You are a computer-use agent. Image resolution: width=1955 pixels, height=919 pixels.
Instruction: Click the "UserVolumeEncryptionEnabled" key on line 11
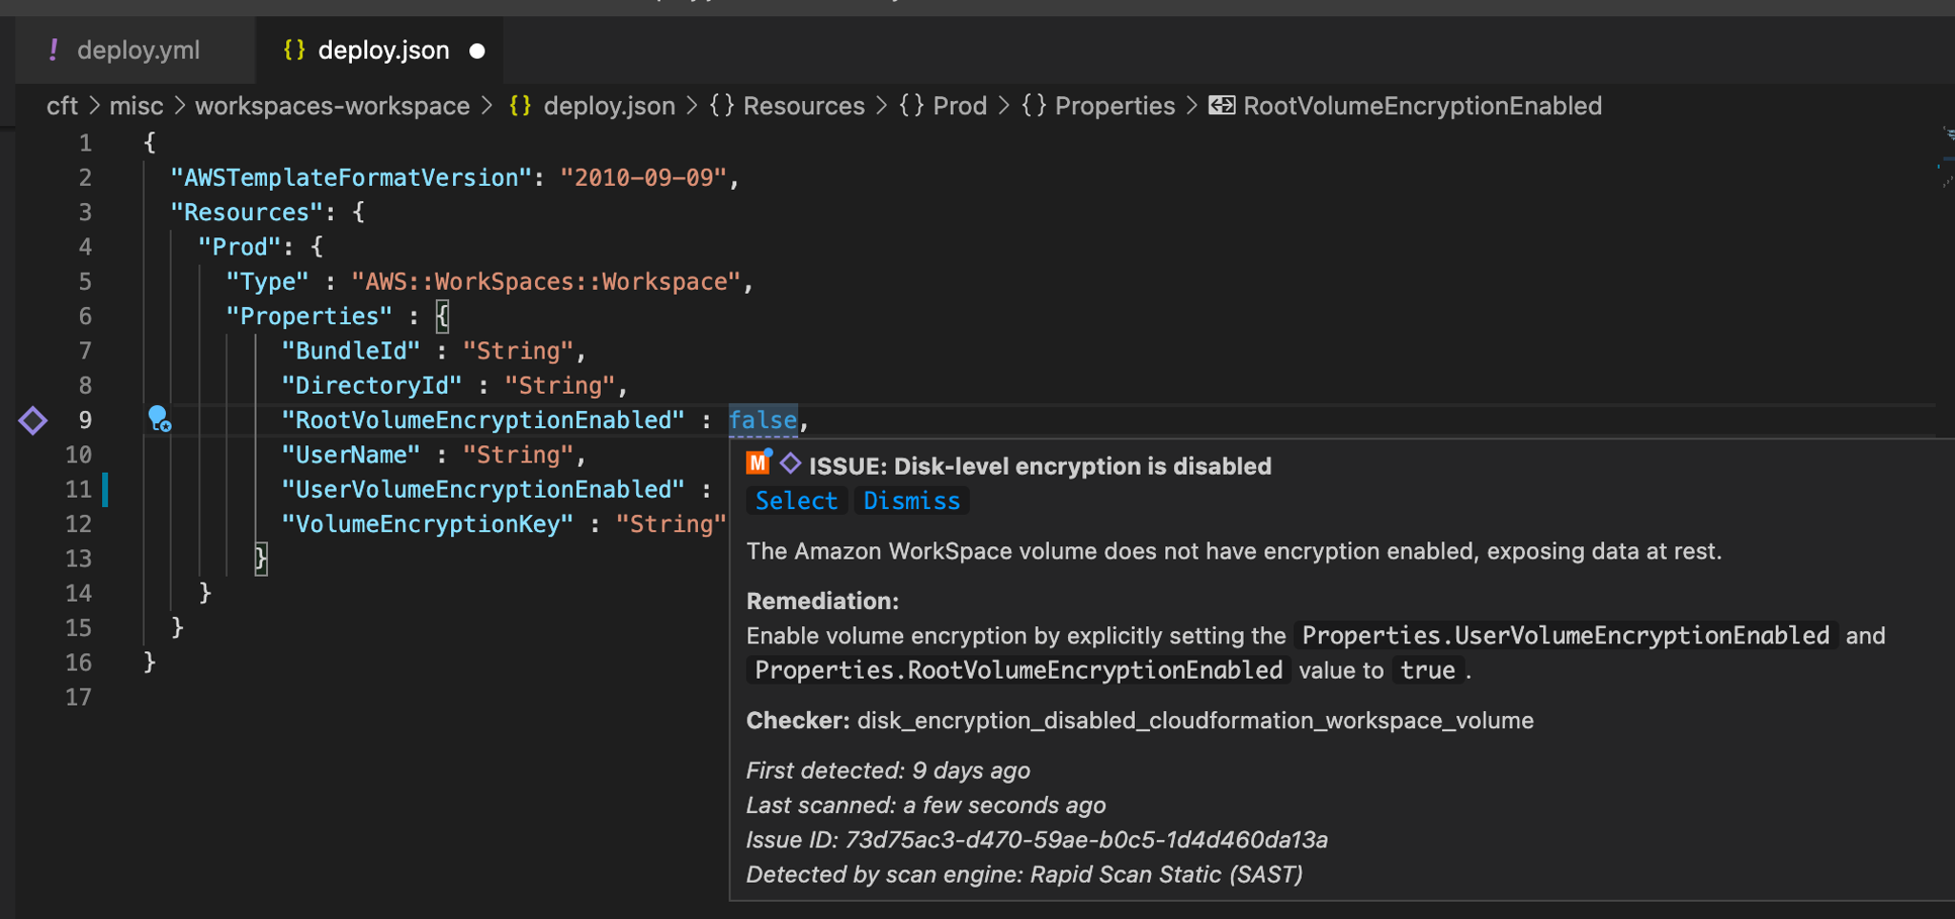click(x=483, y=490)
